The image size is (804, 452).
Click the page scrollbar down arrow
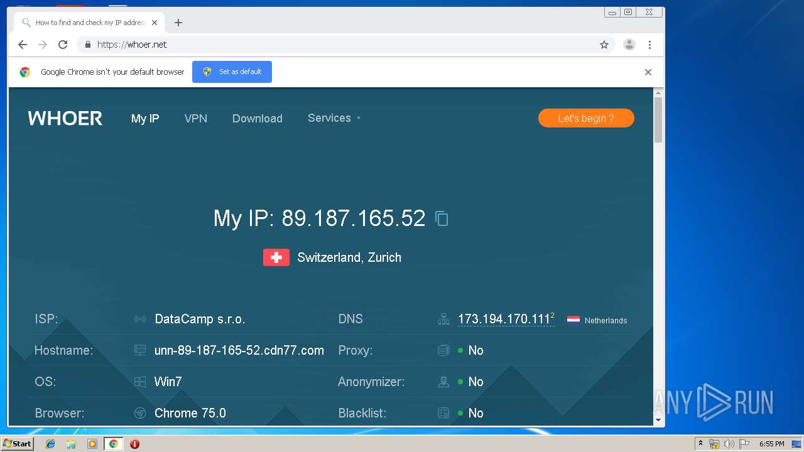[x=658, y=420]
